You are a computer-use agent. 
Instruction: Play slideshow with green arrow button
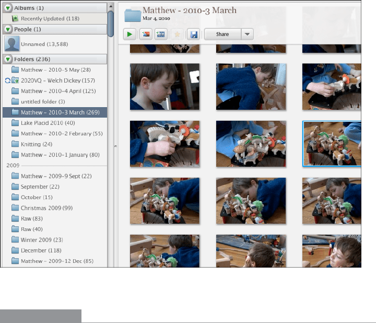click(130, 34)
